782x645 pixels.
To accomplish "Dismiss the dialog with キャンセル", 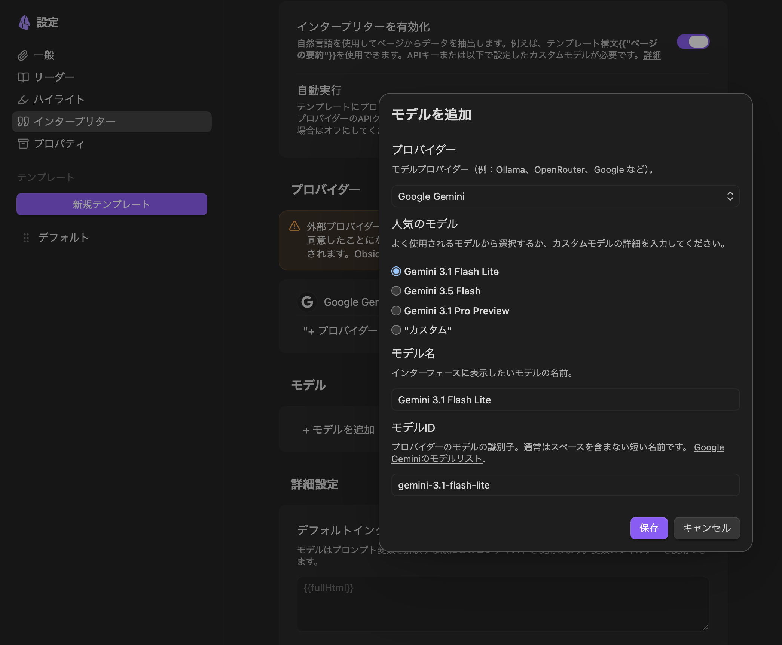I will (x=706, y=528).
